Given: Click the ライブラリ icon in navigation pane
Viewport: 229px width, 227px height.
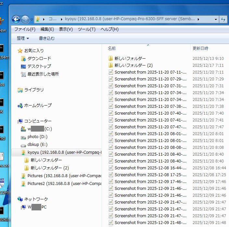Looking at the screenshot, I should click(x=20, y=90).
